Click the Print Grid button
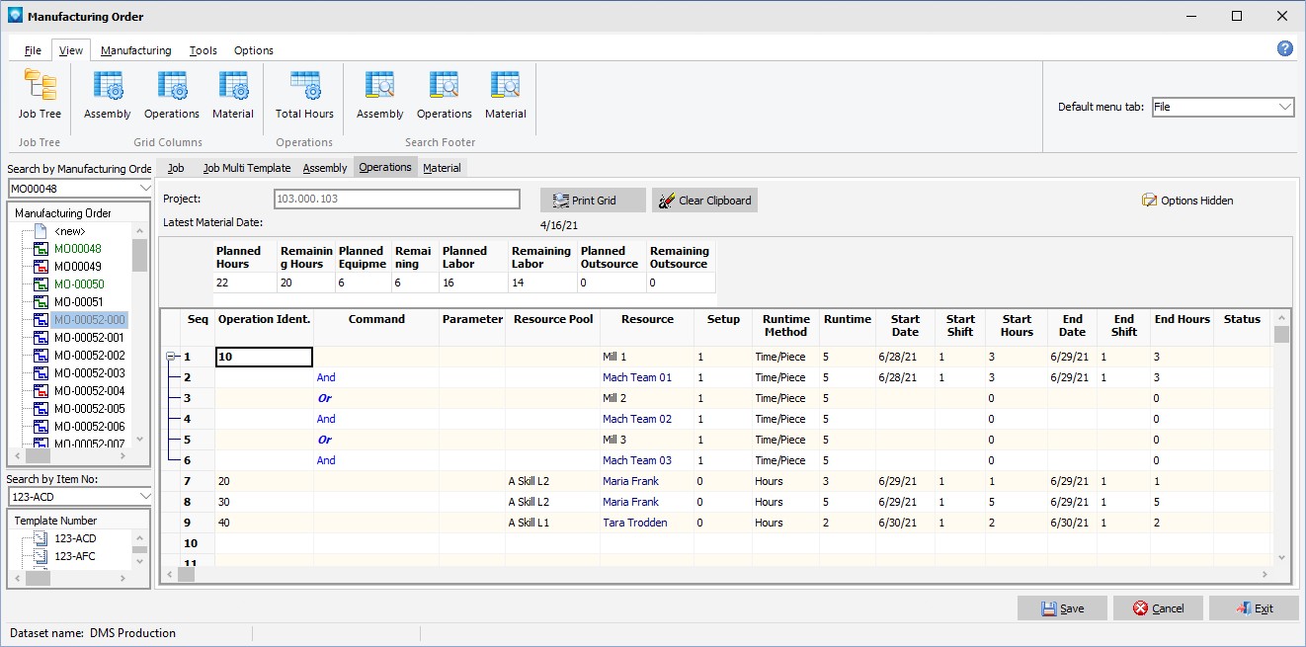Viewport: 1306px width, 647px height. pyautogui.click(x=593, y=201)
